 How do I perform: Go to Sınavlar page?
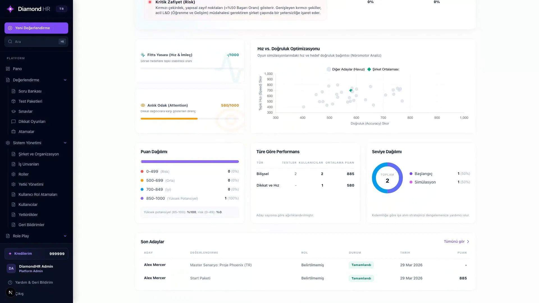pyautogui.click(x=39, y=111)
